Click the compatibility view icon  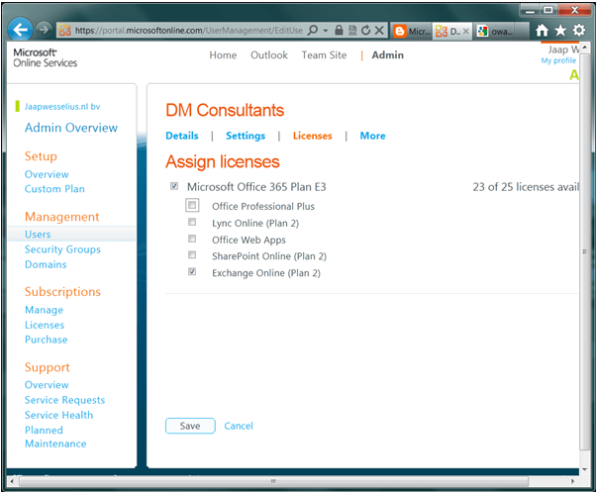point(352,30)
